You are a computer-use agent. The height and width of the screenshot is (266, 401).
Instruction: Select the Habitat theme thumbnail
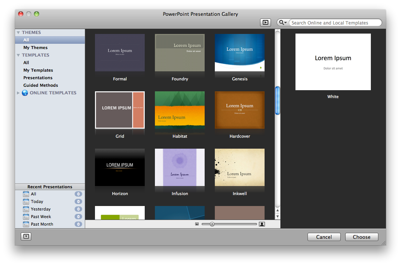(x=180, y=110)
